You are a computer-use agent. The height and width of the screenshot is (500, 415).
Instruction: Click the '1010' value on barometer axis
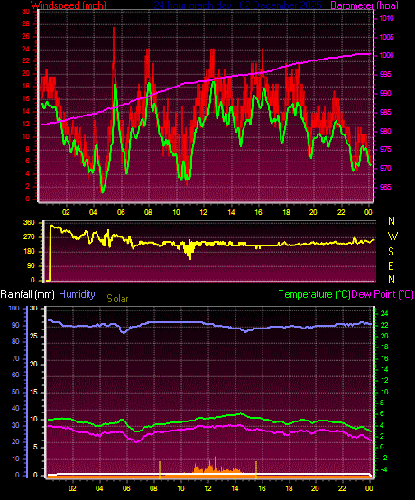pos(386,18)
